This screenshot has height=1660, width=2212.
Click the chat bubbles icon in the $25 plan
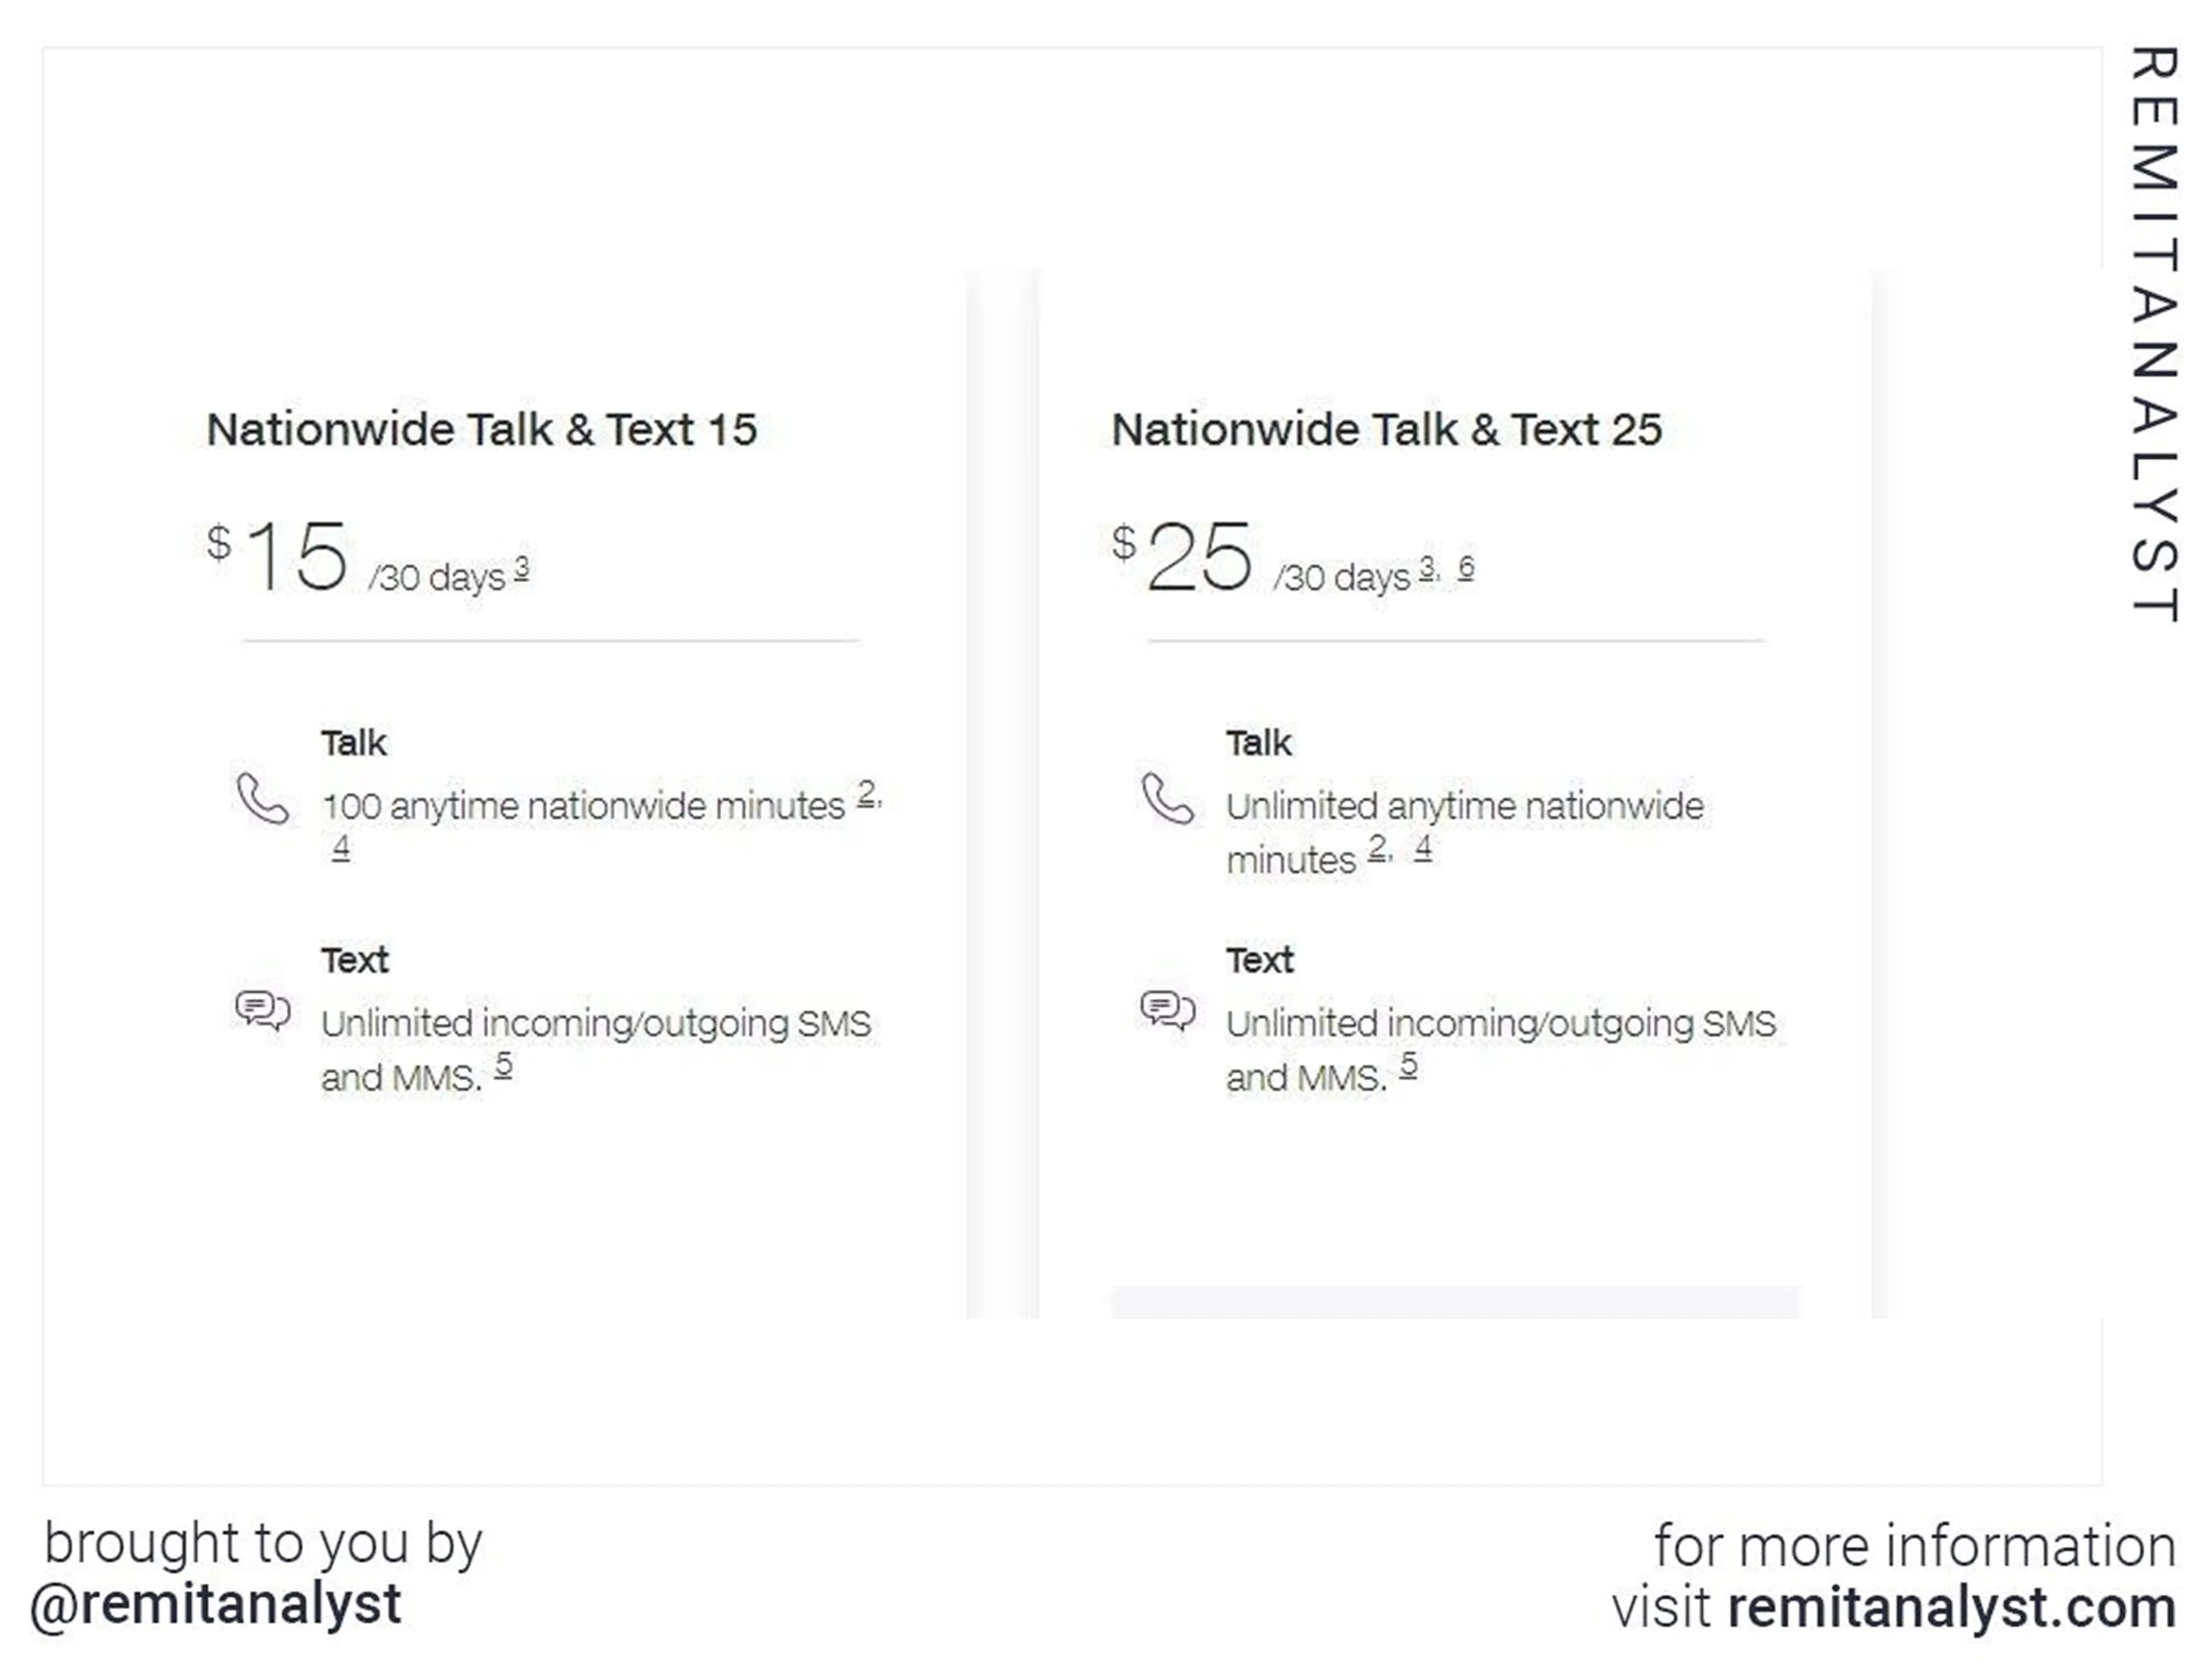click(x=1168, y=1011)
